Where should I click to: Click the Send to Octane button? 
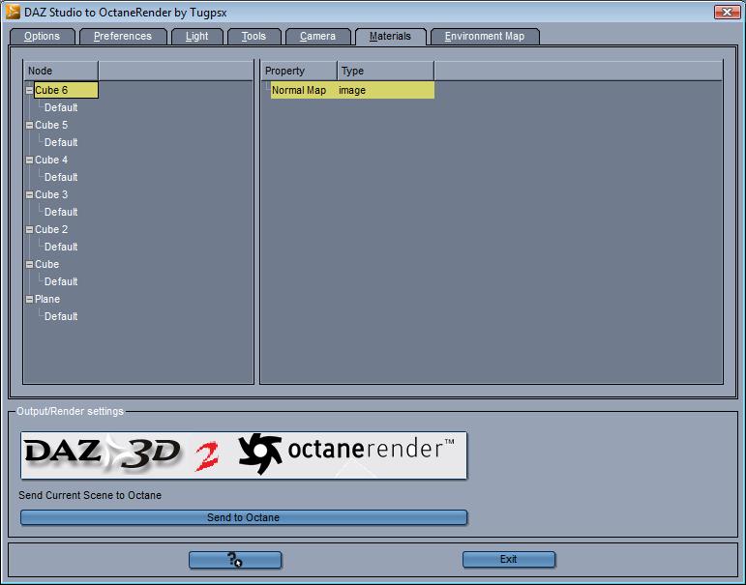244,517
